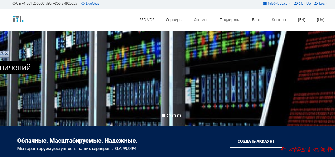The height and width of the screenshot is (157, 335).
Task: Click the envelope icon beside info@itldc.com
Action: tap(265, 4)
